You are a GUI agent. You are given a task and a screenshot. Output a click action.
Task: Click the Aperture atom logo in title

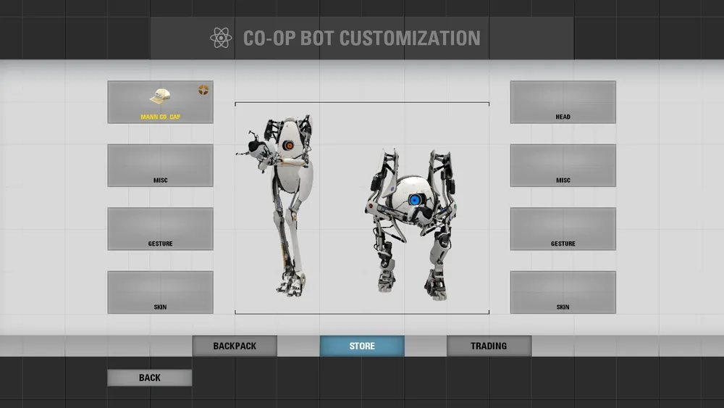coord(221,38)
